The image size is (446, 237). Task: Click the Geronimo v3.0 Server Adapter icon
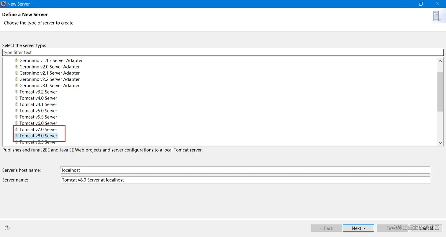[17, 86]
